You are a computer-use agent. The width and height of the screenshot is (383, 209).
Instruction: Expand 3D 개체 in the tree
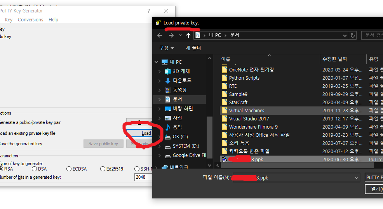coord(160,71)
